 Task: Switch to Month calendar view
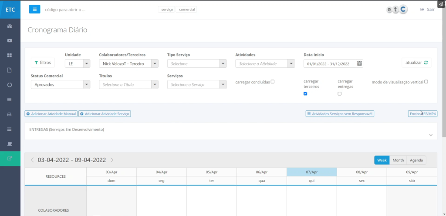398,160
